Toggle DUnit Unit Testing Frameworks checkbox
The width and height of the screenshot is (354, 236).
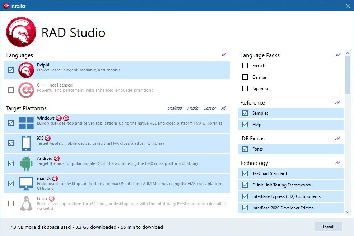point(245,185)
